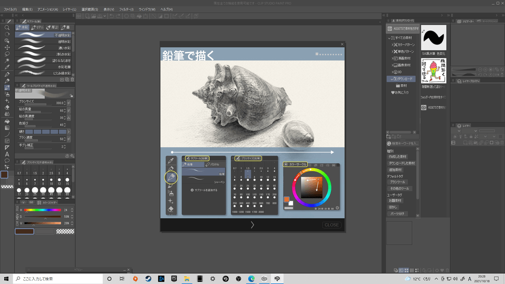Select the Frame border tool

tap(7, 141)
